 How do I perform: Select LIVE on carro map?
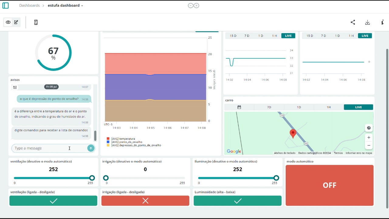359,107
